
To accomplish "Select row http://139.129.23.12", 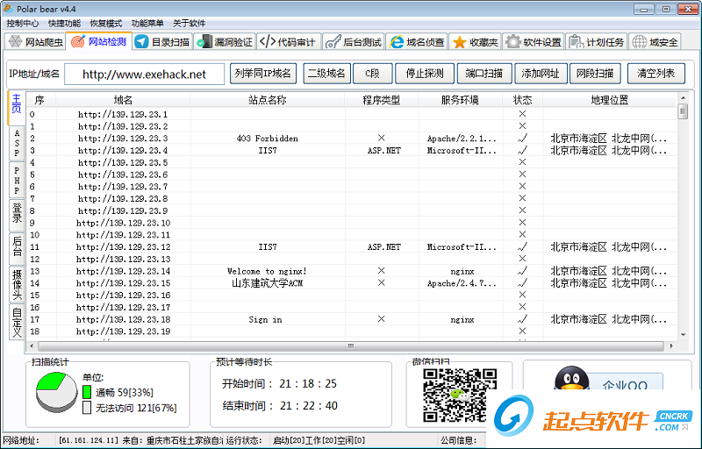I will (352, 246).
